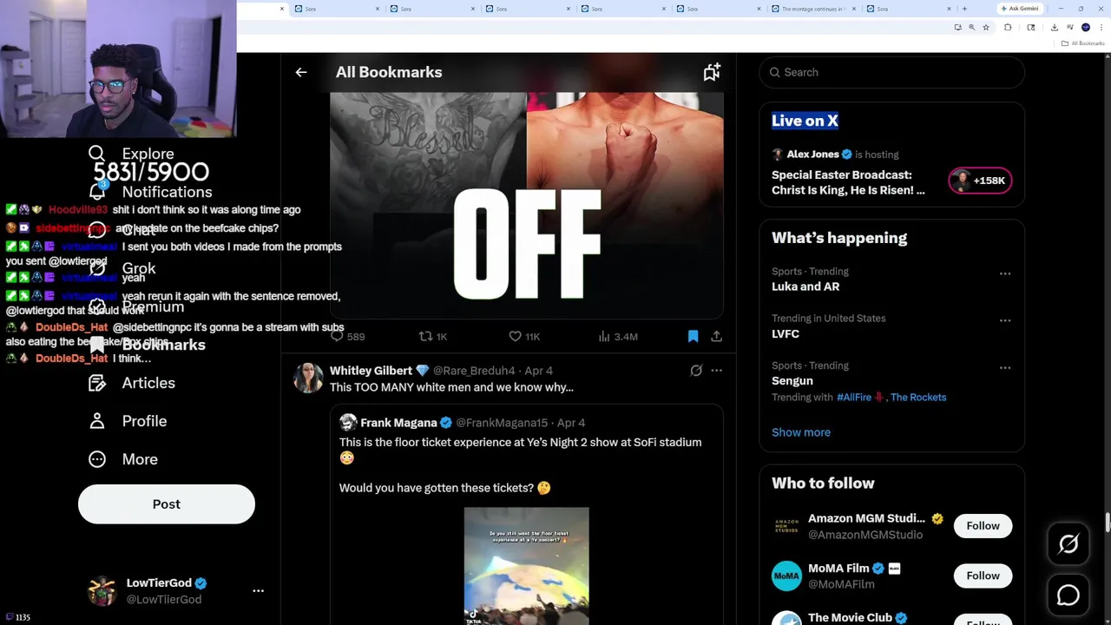Open the Chrome profile avatar

(x=1085, y=27)
